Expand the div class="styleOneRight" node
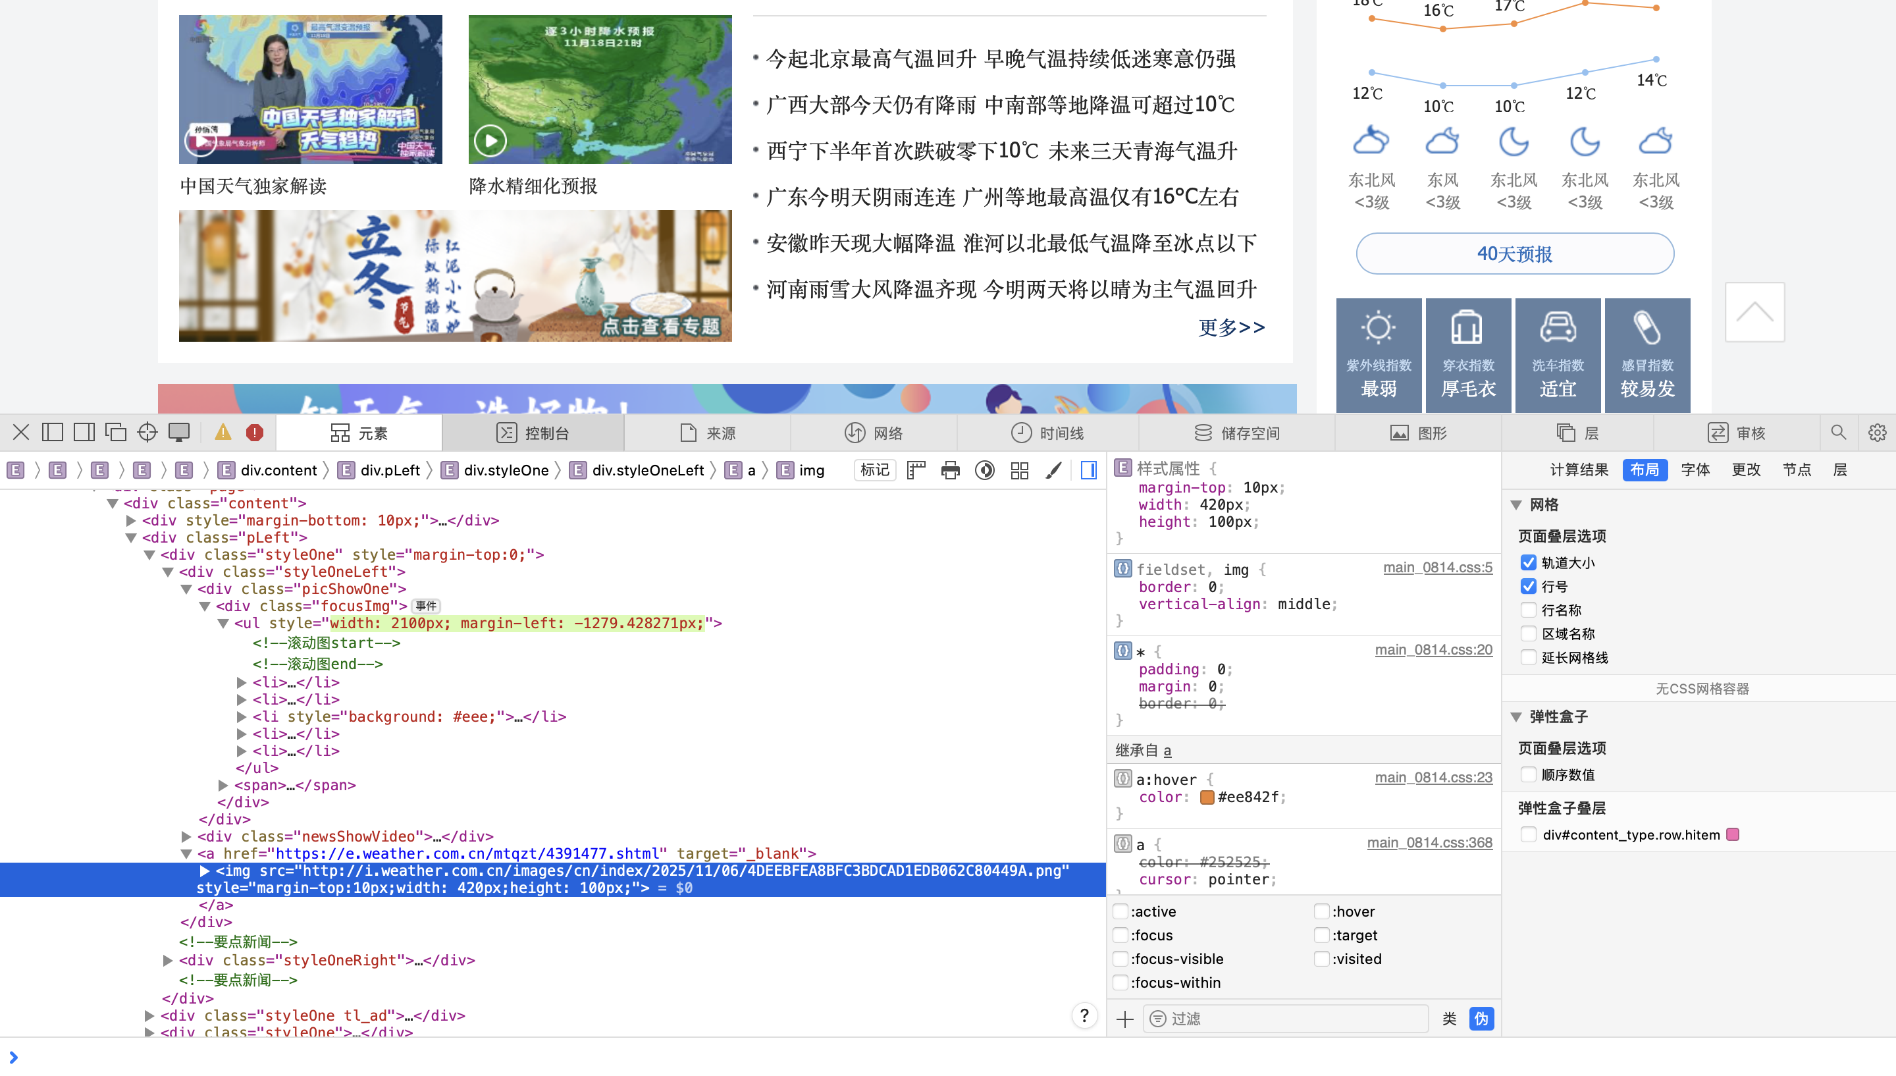This screenshot has width=1896, height=1076. tap(168, 960)
